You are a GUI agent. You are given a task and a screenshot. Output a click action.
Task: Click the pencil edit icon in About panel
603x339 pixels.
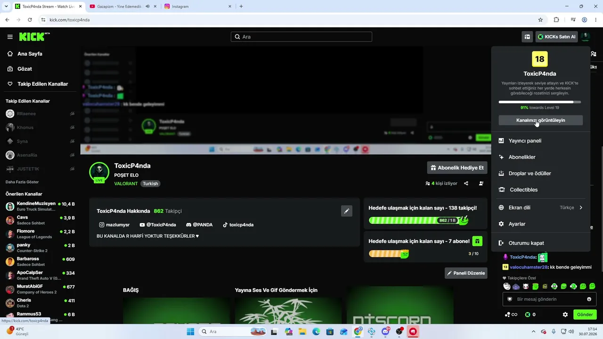pyautogui.click(x=346, y=211)
